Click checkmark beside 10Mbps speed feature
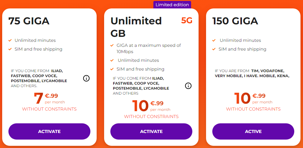Screen dimensions: 303x148 (x=112, y=46)
